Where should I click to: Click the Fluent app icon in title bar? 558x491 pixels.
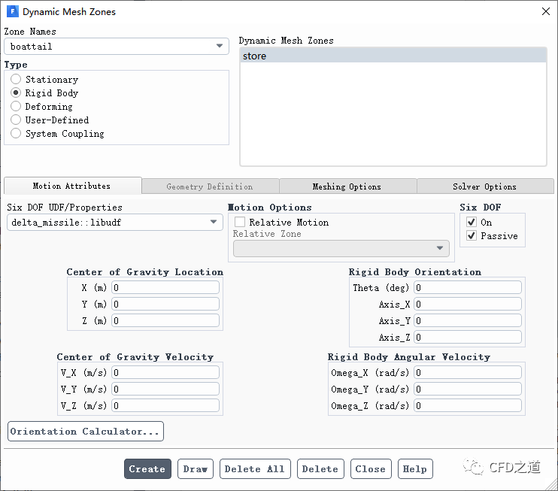coord(12,12)
